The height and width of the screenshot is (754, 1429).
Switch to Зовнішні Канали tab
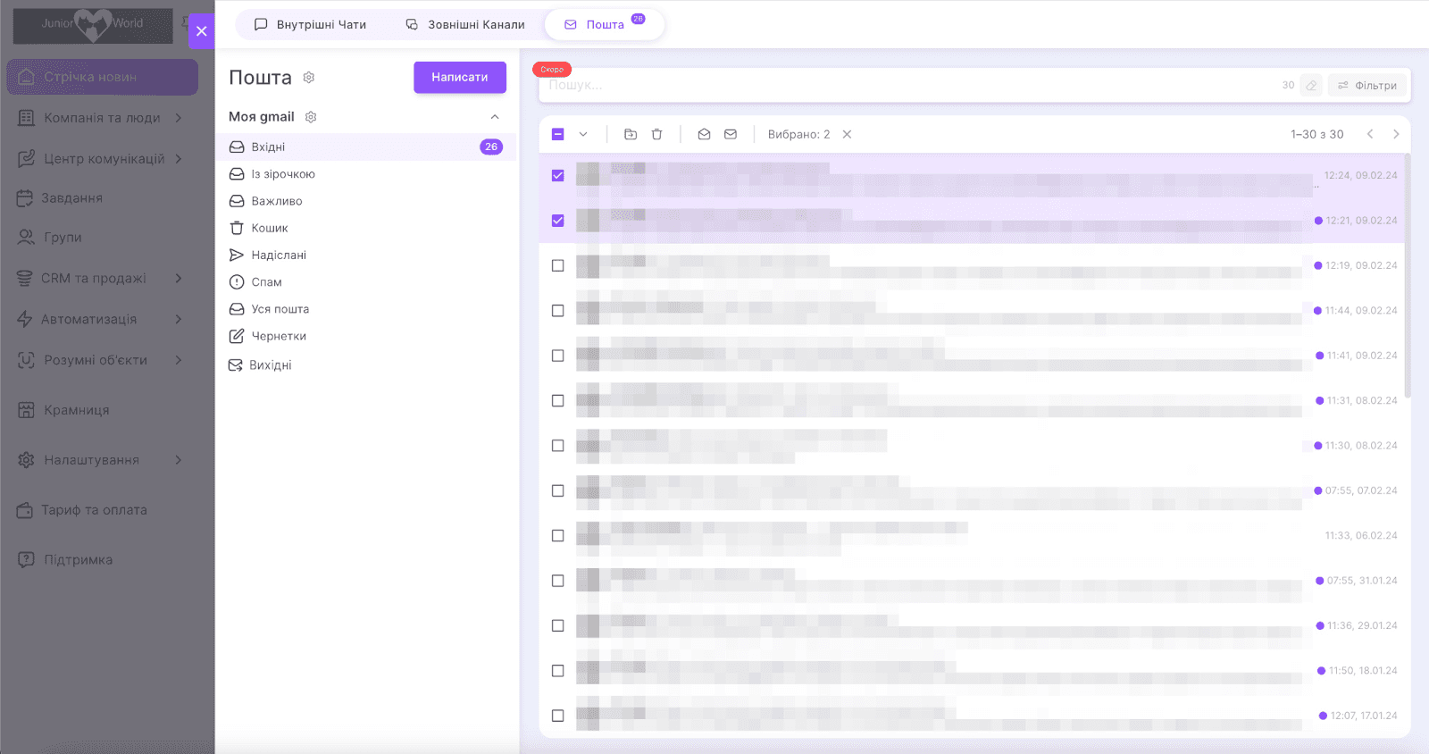point(465,24)
